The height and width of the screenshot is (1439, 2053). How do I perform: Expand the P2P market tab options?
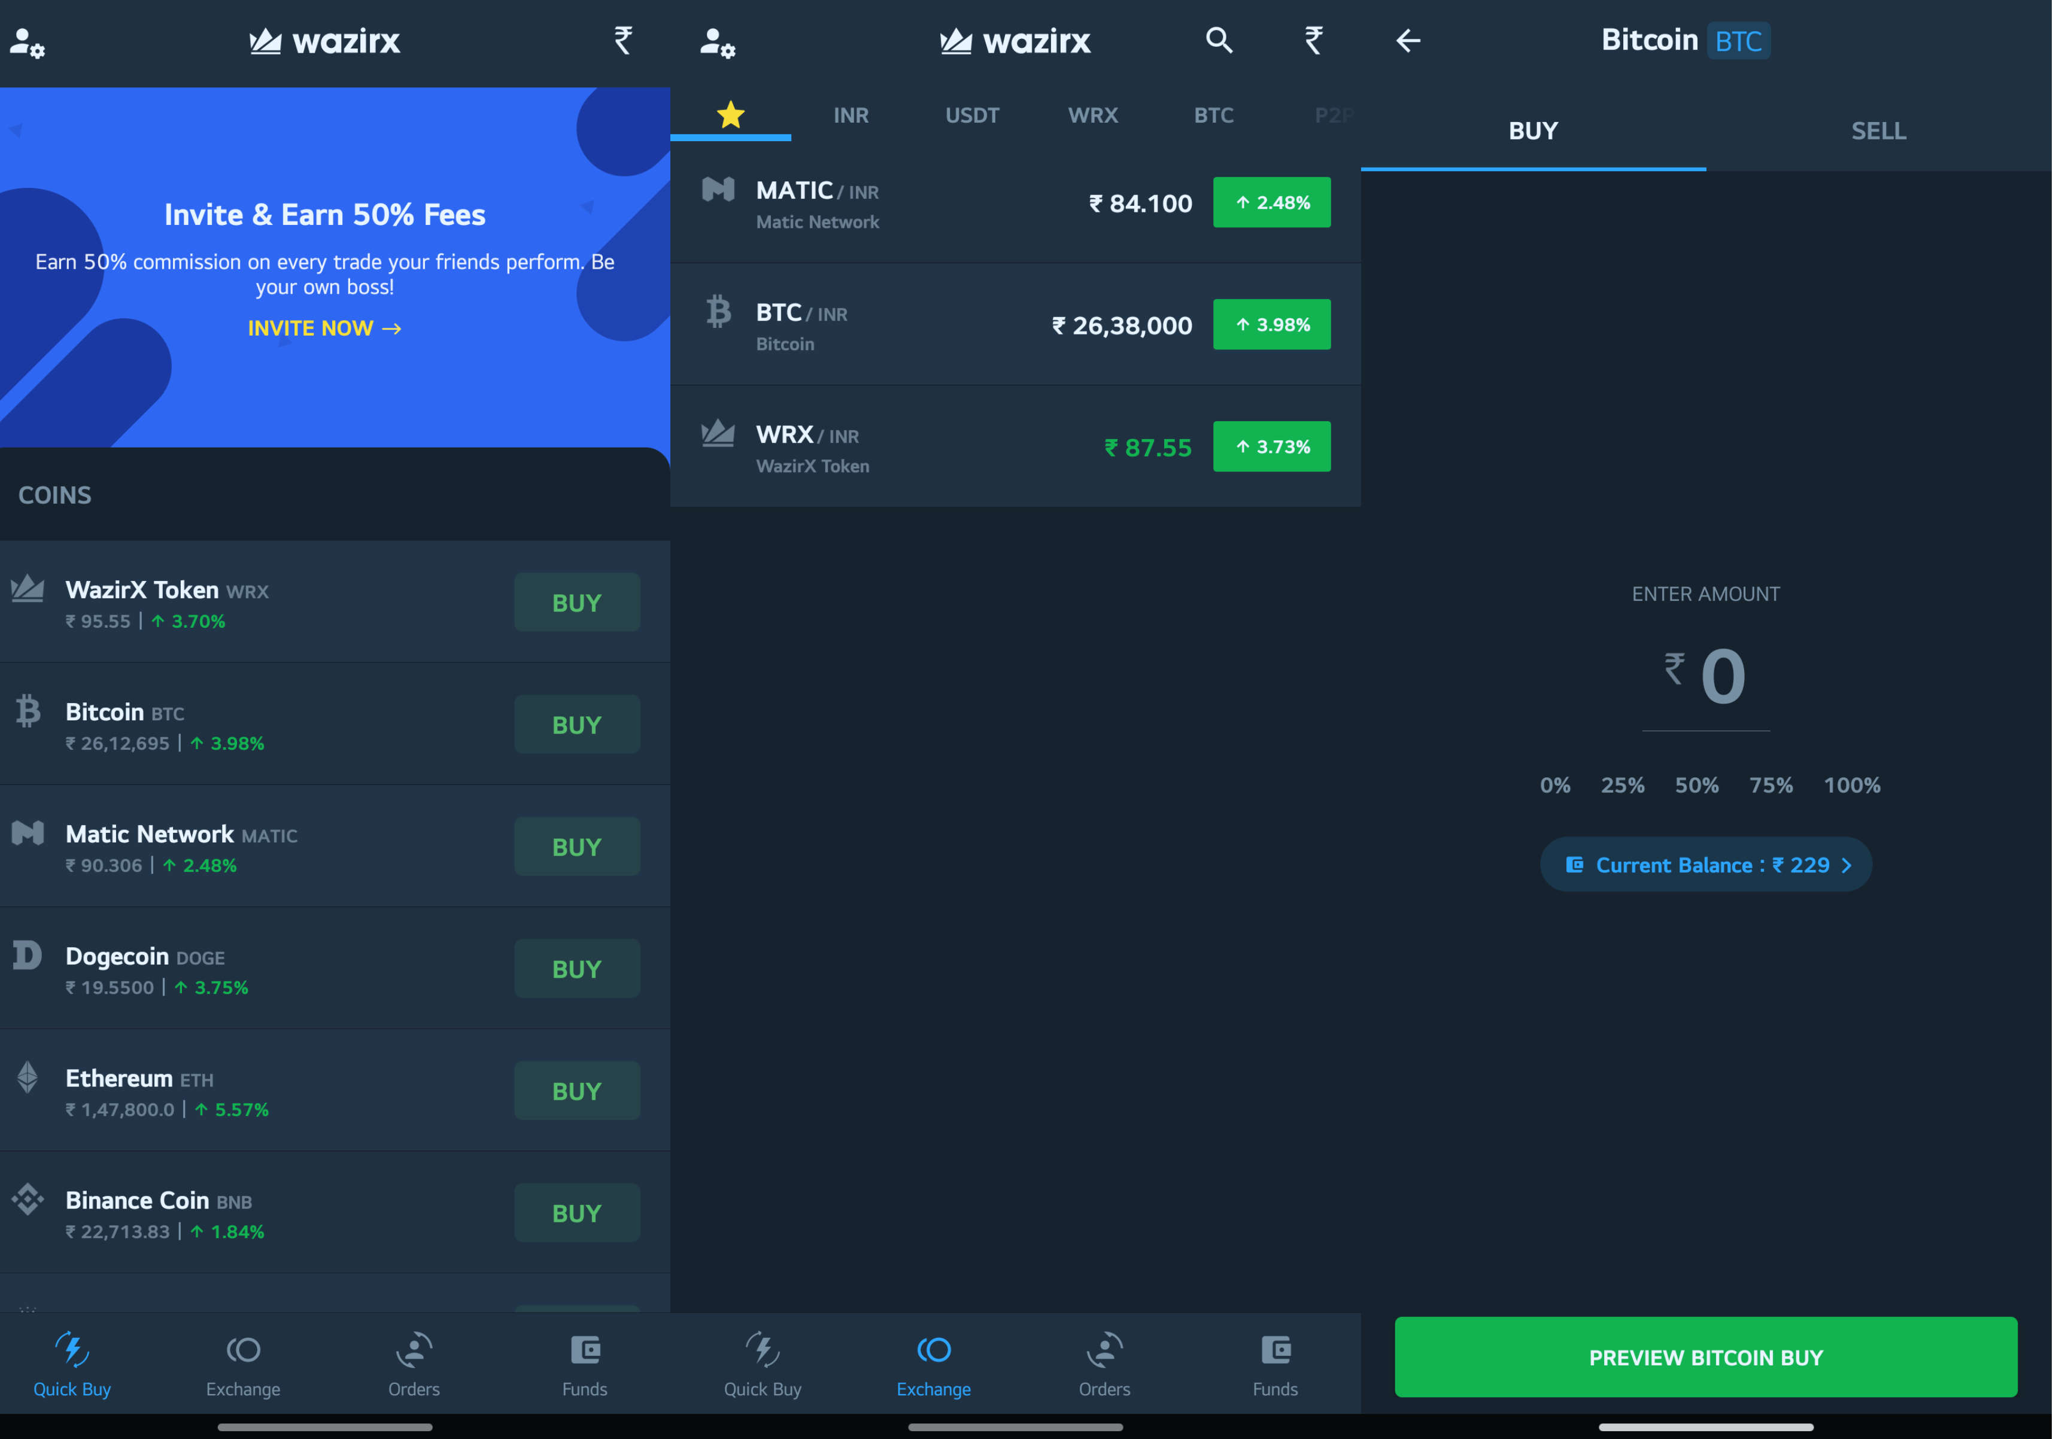coord(1332,114)
